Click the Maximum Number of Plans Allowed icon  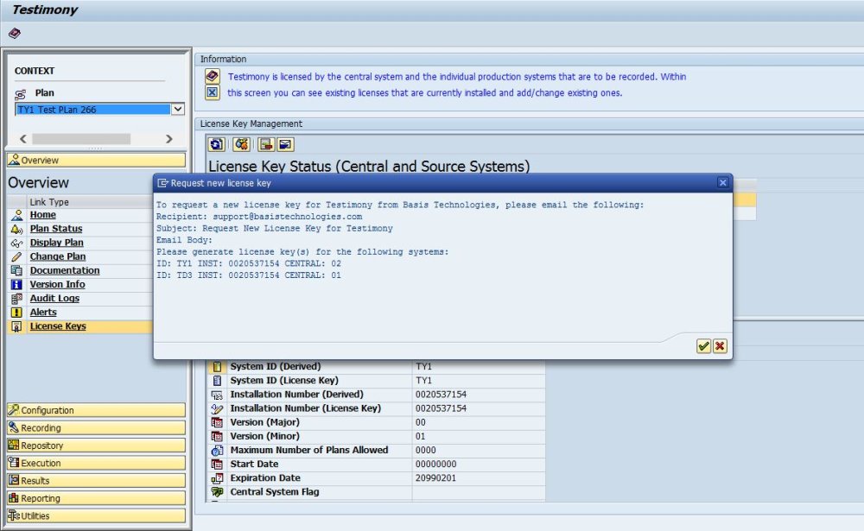point(217,450)
